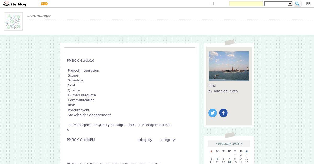Go to the previous month in calendar
Viewport: 314px width, 164px height.
pyautogui.click(x=216, y=144)
